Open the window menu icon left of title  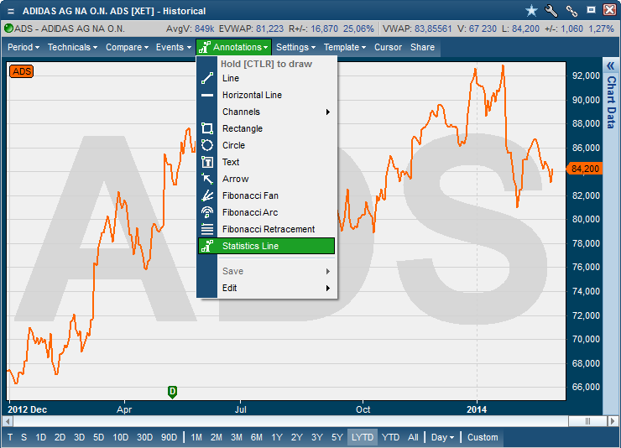(11, 11)
